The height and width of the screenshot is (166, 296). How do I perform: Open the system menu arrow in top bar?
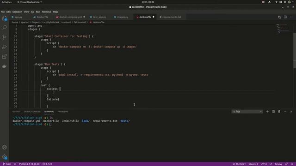pos(293,2)
